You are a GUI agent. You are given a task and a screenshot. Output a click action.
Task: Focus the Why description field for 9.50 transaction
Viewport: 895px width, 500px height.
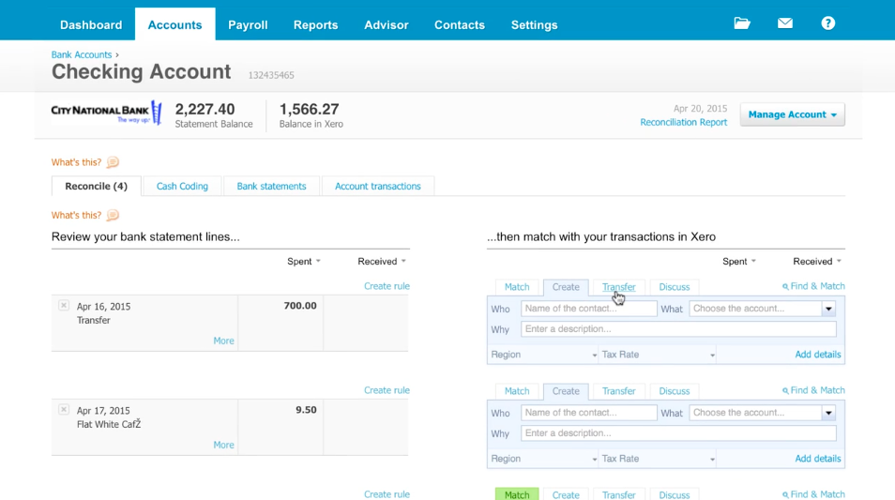[678, 432]
